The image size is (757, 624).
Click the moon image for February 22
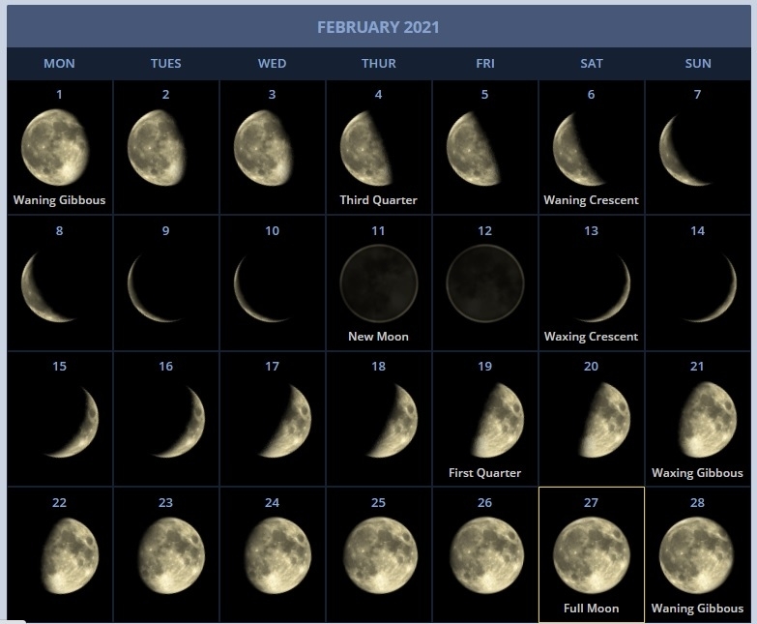tap(70, 556)
